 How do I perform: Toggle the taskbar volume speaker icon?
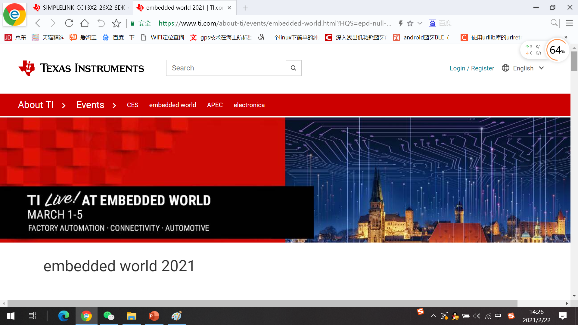[477, 316]
